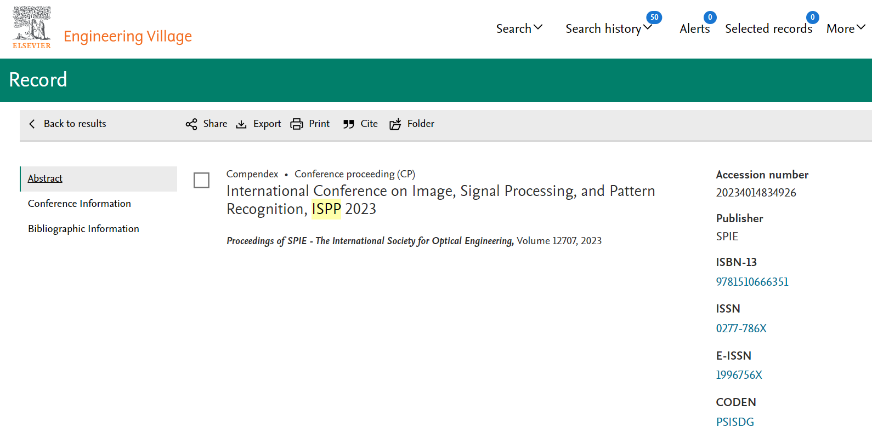Go Back to results
Image resolution: width=872 pixels, height=439 pixels.
75,124
